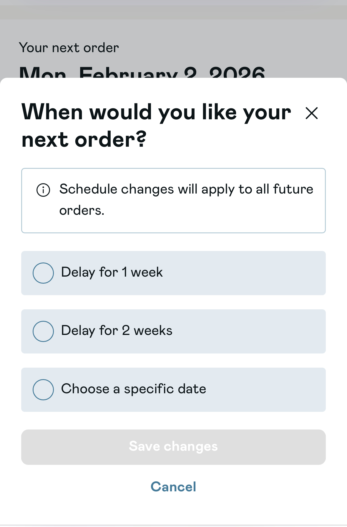Viewport: 347px width, 527px height.
Task: Click the word "orders." in the notice box
Action: (82, 211)
